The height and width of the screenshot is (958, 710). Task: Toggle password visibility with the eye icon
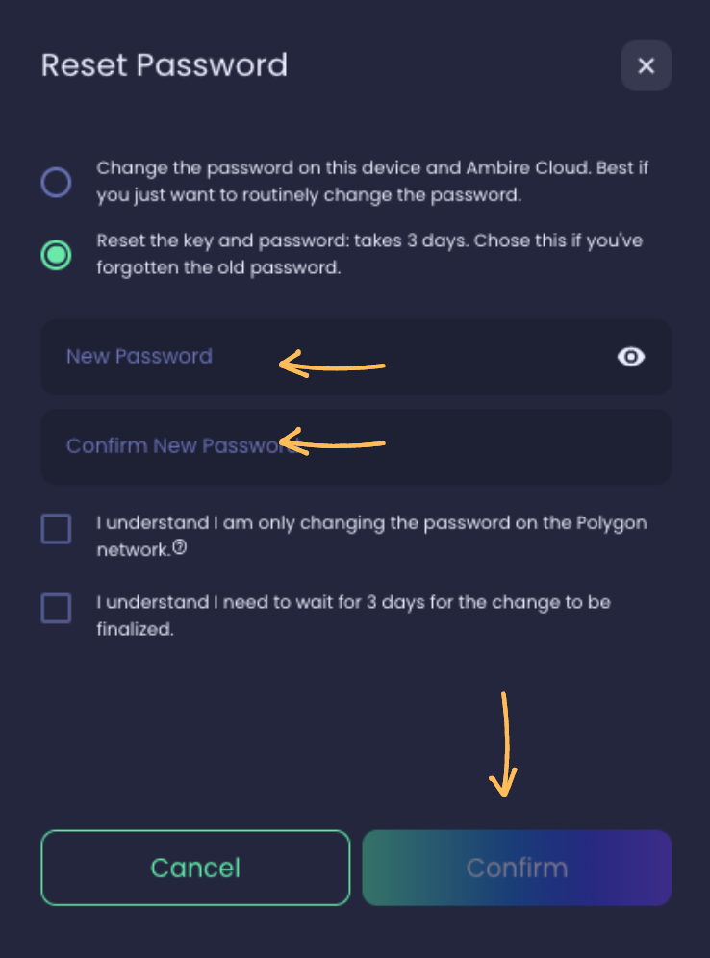(x=630, y=357)
